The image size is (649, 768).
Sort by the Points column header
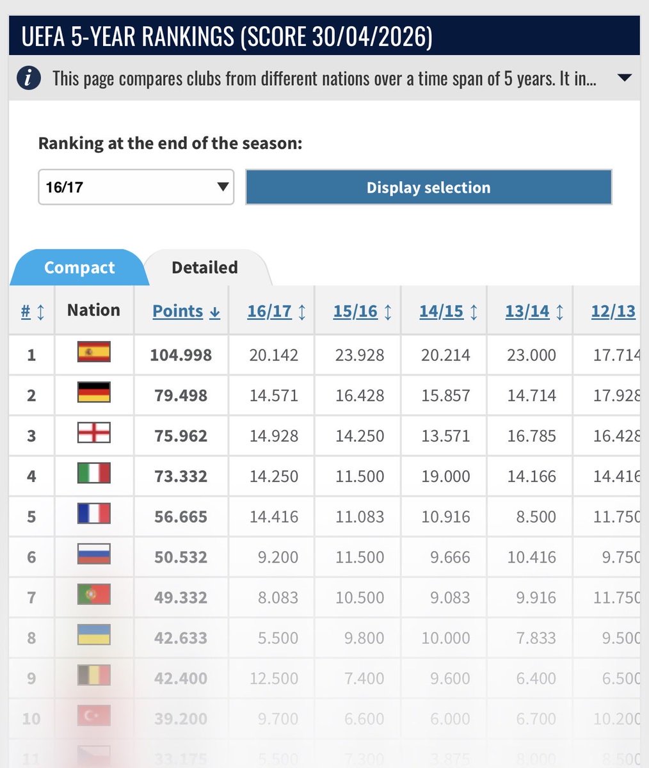click(186, 311)
